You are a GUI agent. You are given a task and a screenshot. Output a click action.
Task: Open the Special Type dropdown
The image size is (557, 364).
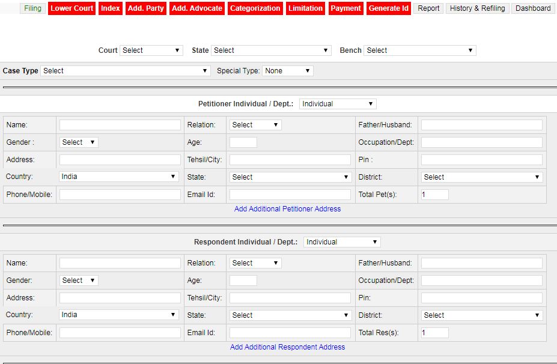click(288, 71)
